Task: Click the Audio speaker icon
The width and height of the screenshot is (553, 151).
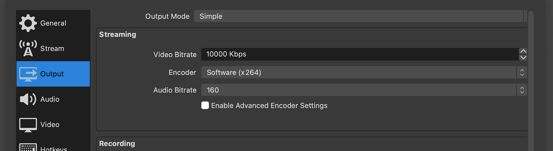Action: 28,99
